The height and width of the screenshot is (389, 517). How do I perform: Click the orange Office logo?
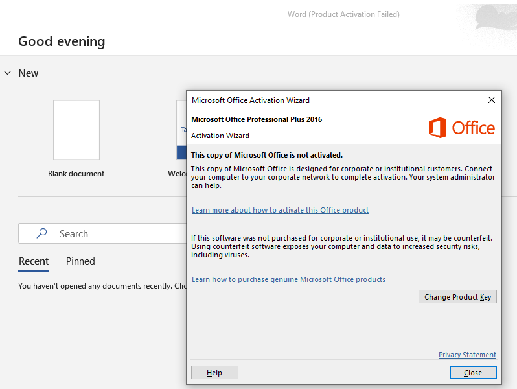[x=461, y=127]
